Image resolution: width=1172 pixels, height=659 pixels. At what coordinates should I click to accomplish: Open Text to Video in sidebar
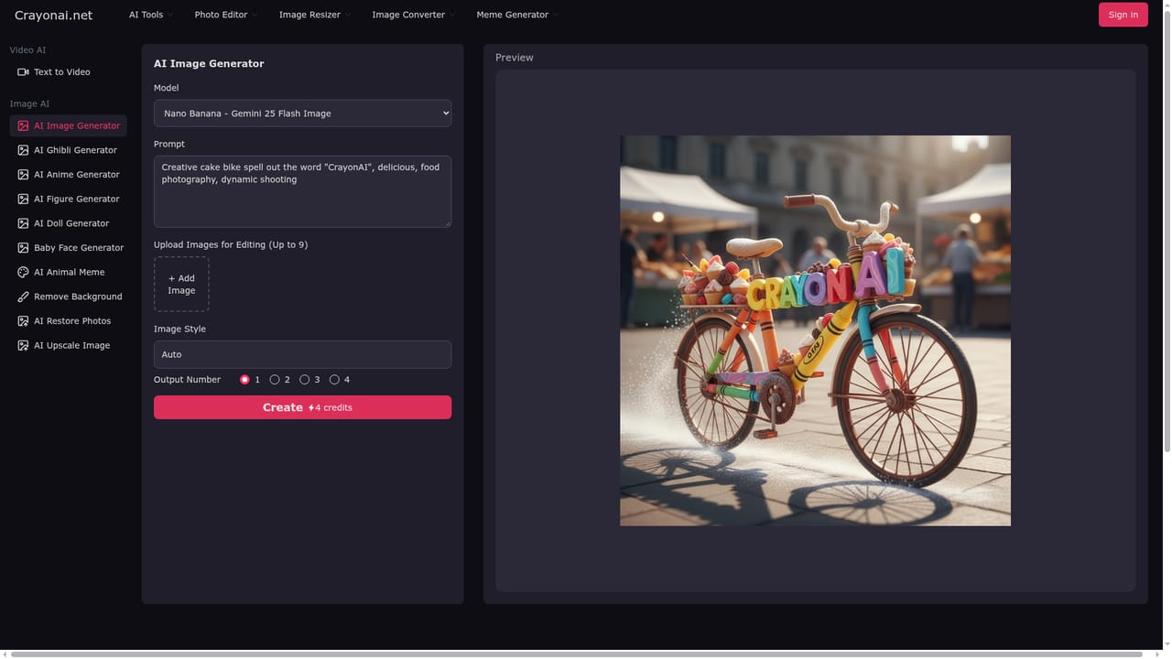68,72
